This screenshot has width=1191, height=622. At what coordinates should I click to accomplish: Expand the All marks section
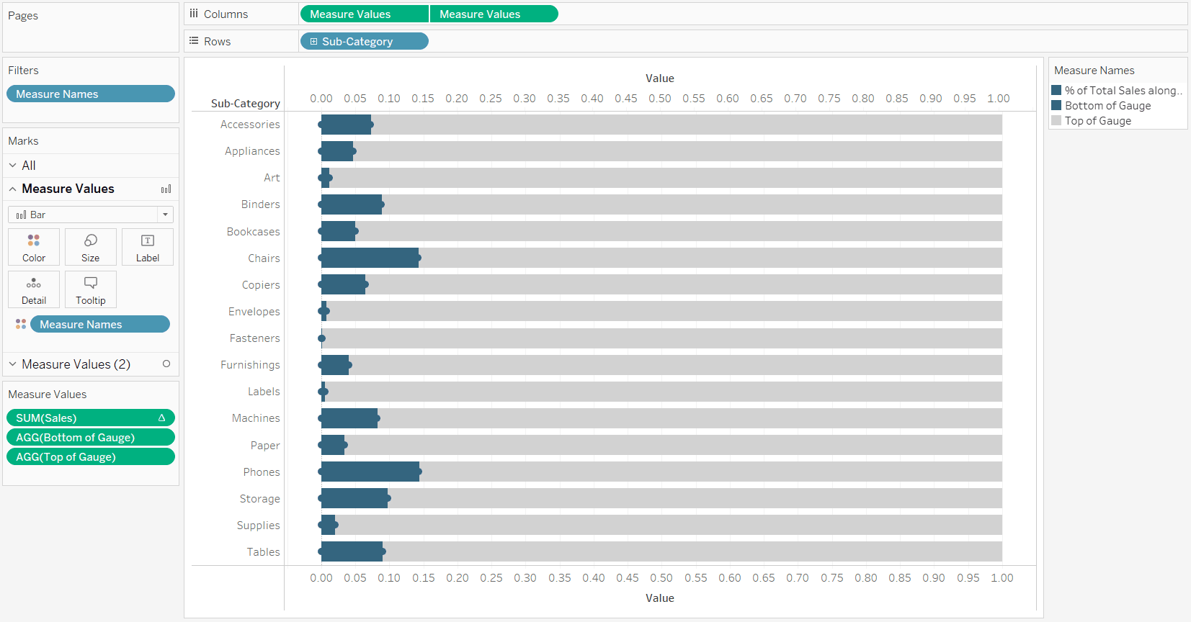click(x=12, y=165)
